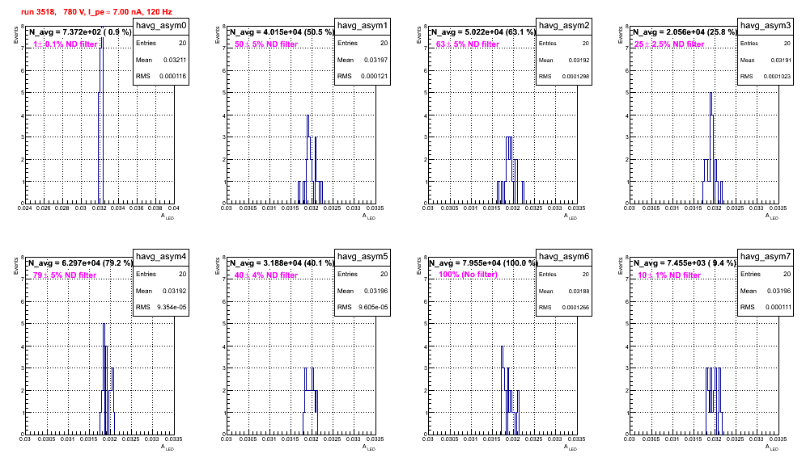Click RMS value 0.0001266 in havg_asym6 box
Screen dimensions: 806x462
point(575,307)
